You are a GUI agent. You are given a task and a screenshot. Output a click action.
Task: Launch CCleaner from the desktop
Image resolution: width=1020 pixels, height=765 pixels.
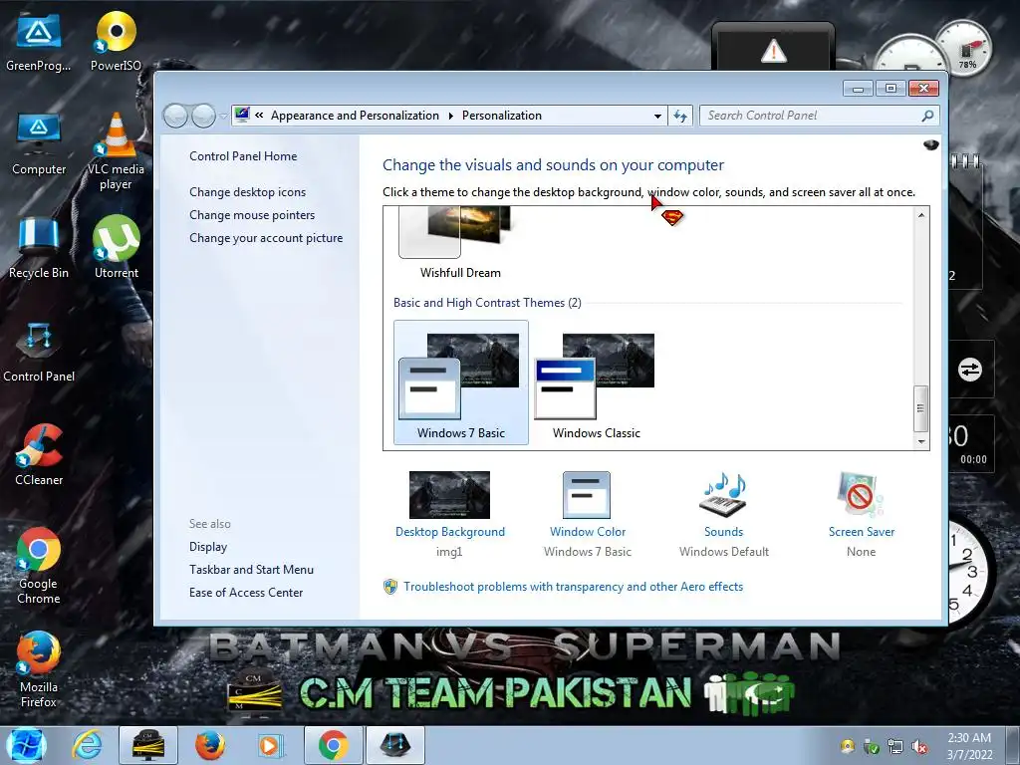[x=39, y=454]
